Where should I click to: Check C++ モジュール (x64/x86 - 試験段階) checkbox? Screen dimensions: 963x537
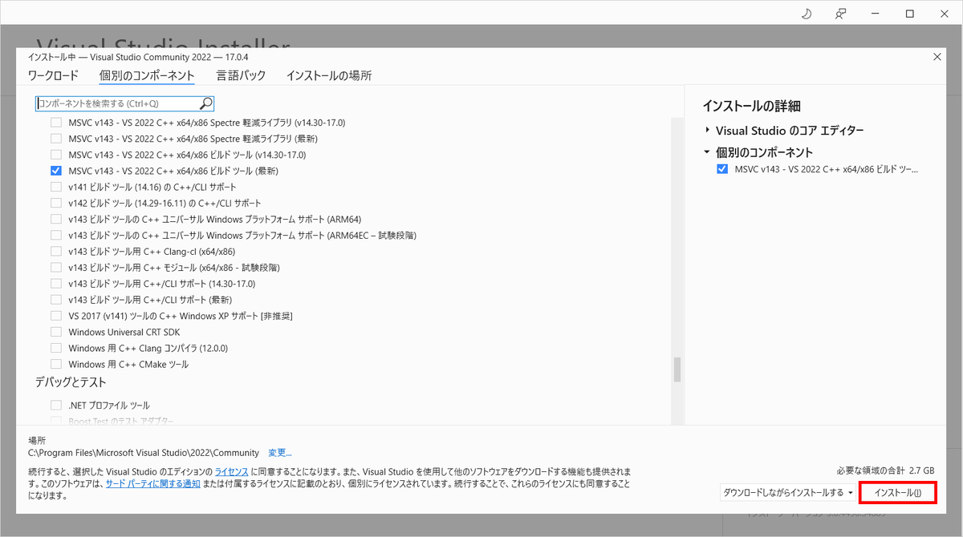coord(56,267)
